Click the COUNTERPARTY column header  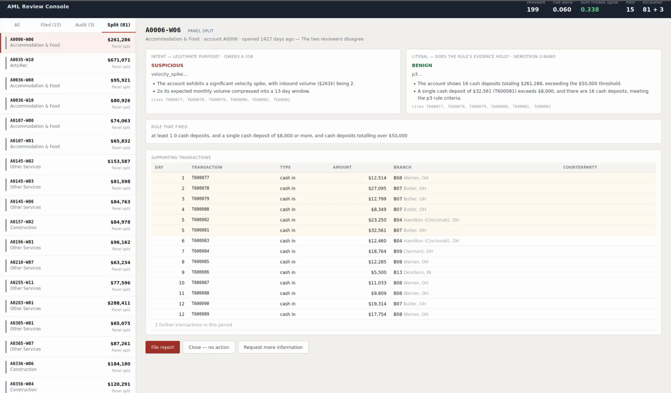click(x=580, y=167)
